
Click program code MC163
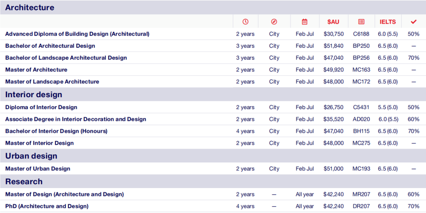click(x=361, y=70)
